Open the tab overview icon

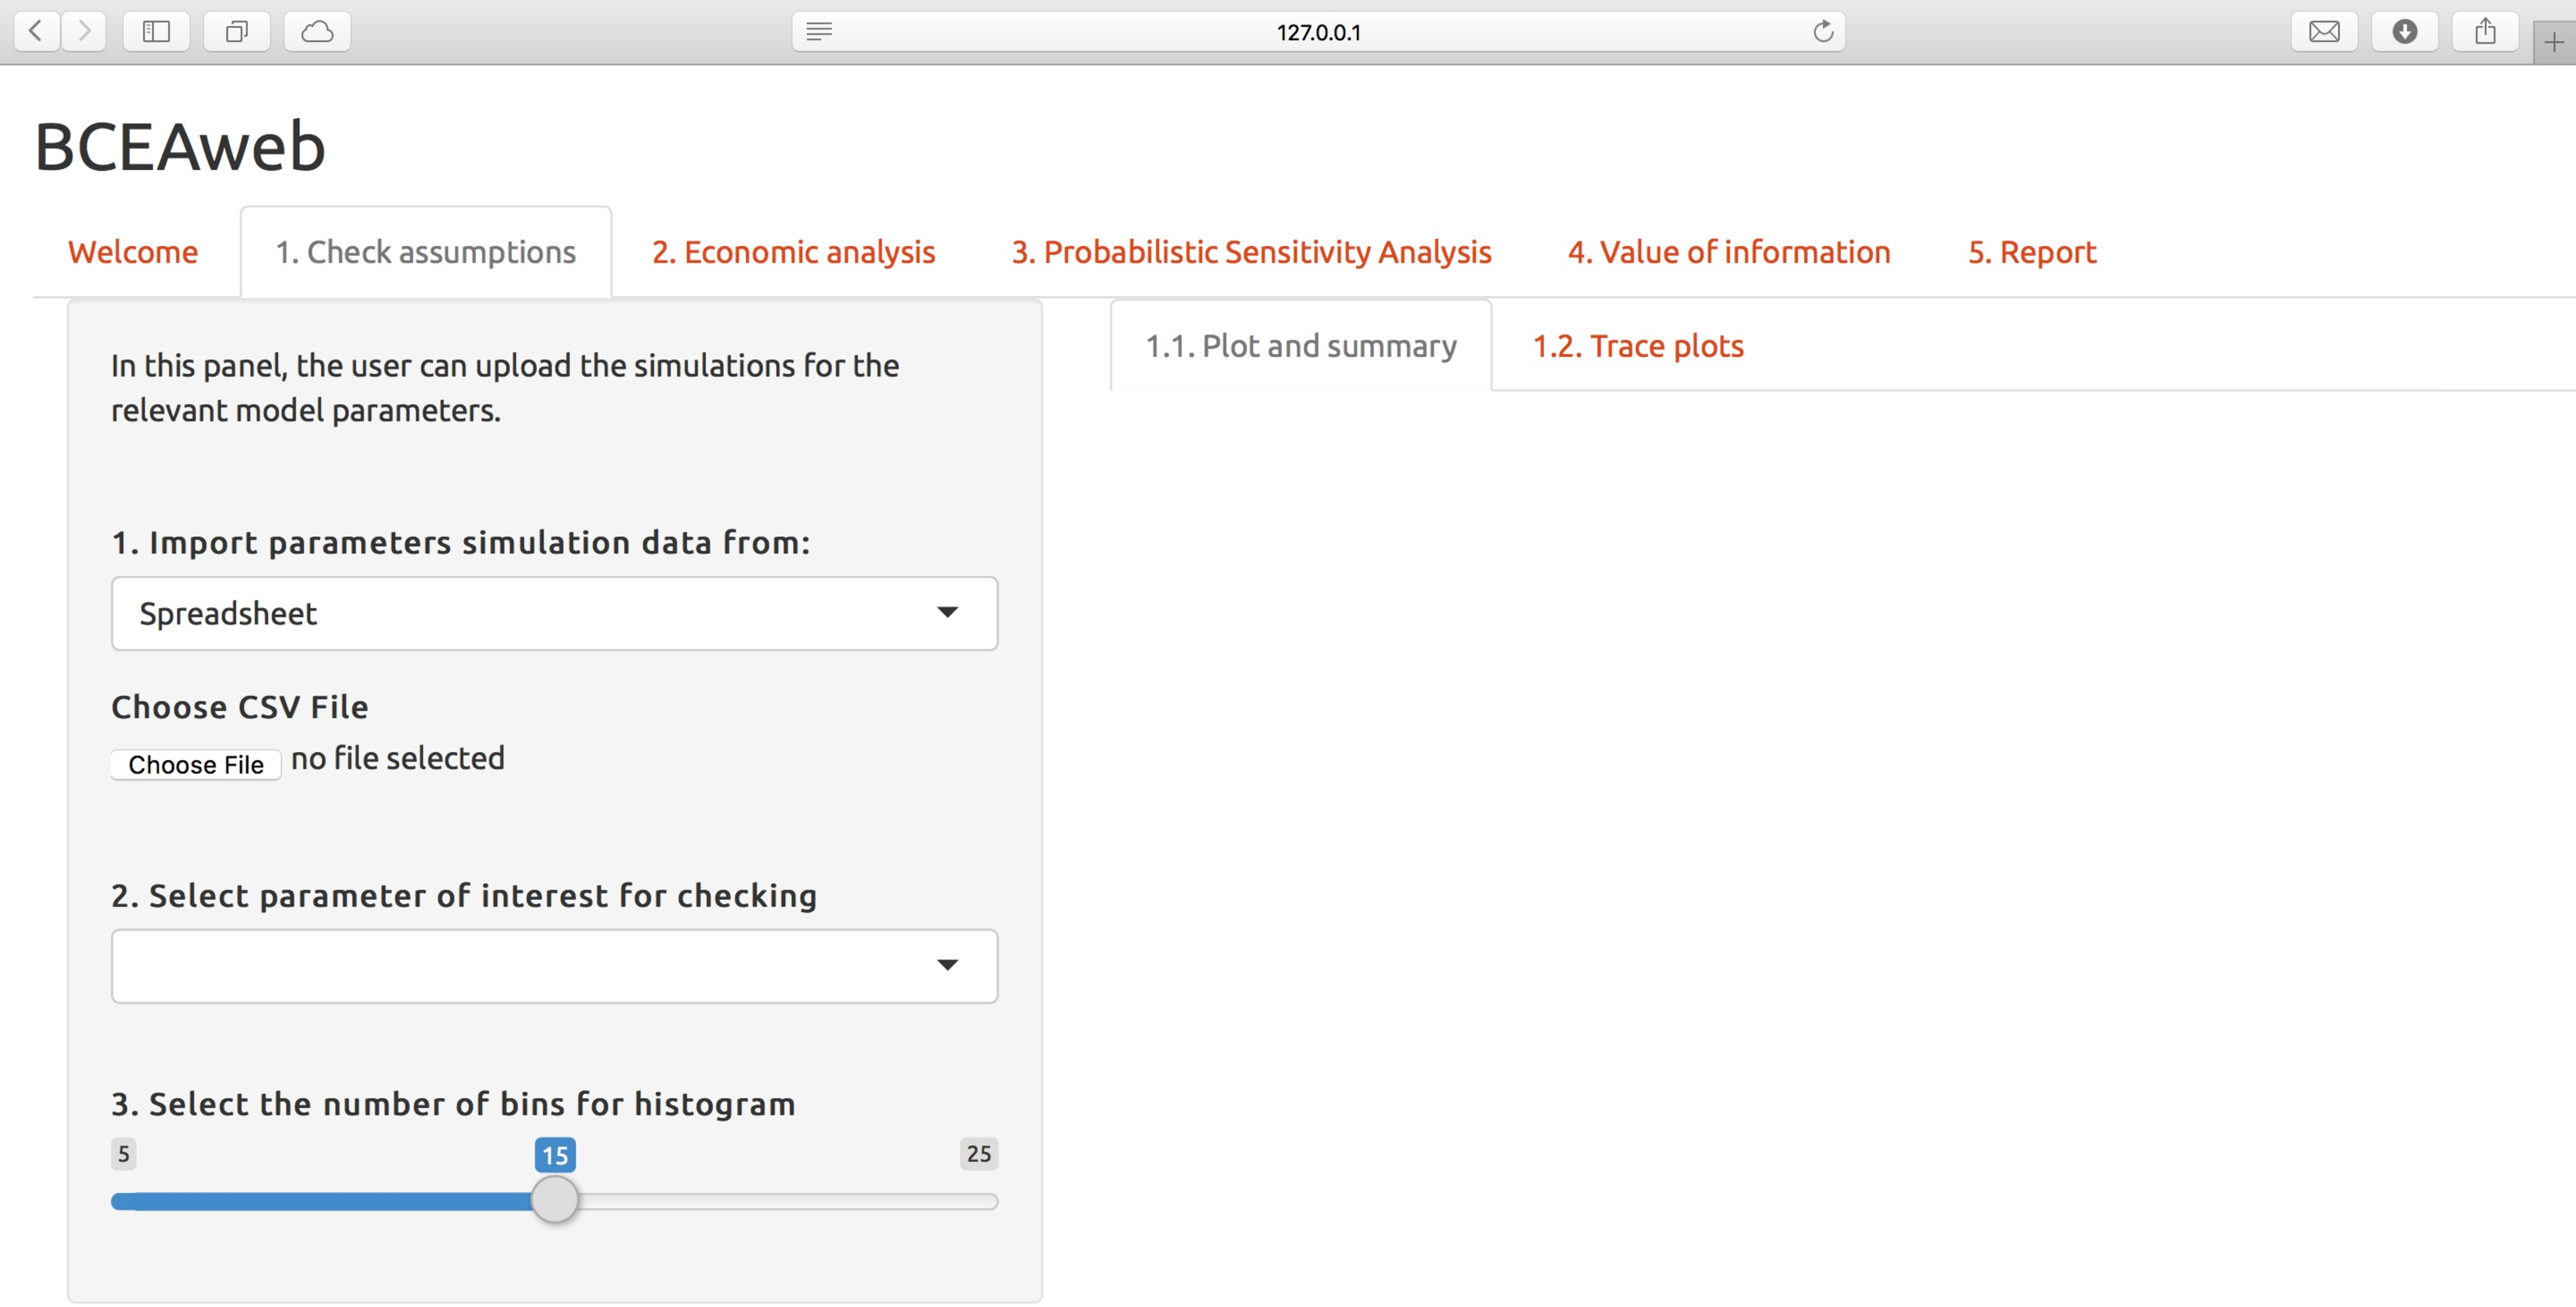237,31
